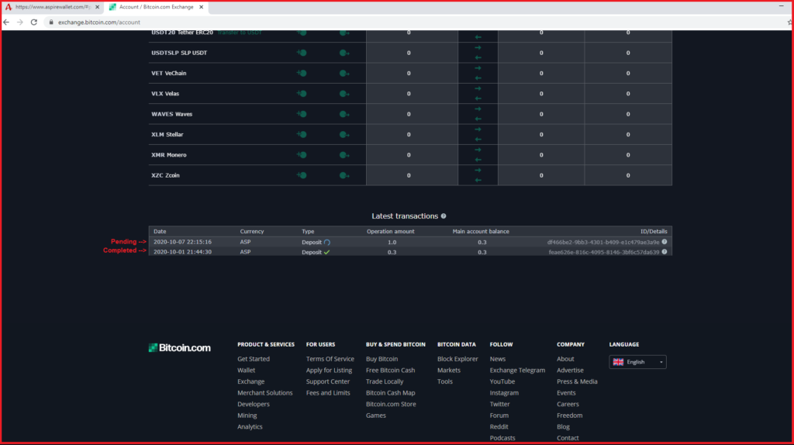Image resolution: width=794 pixels, height=445 pixels.
Task: Click the withdraw icon for XMR Monero
Action: (344, 155)
